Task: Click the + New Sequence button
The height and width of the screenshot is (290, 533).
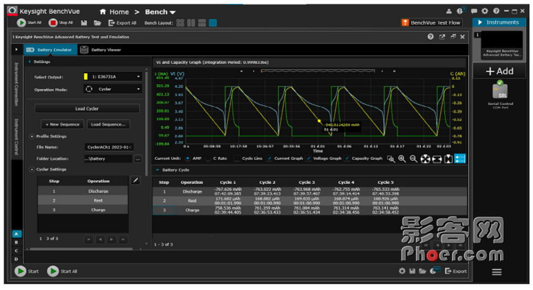Action: coord(62,124)
